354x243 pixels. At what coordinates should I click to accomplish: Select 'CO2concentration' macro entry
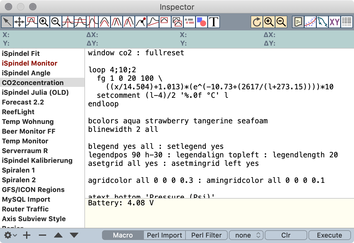tap(42, 83)
